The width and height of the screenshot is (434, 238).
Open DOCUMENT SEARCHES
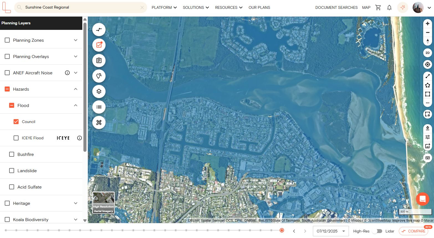pos(336,7)
